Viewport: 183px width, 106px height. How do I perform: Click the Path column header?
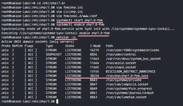tap(109, 46)
